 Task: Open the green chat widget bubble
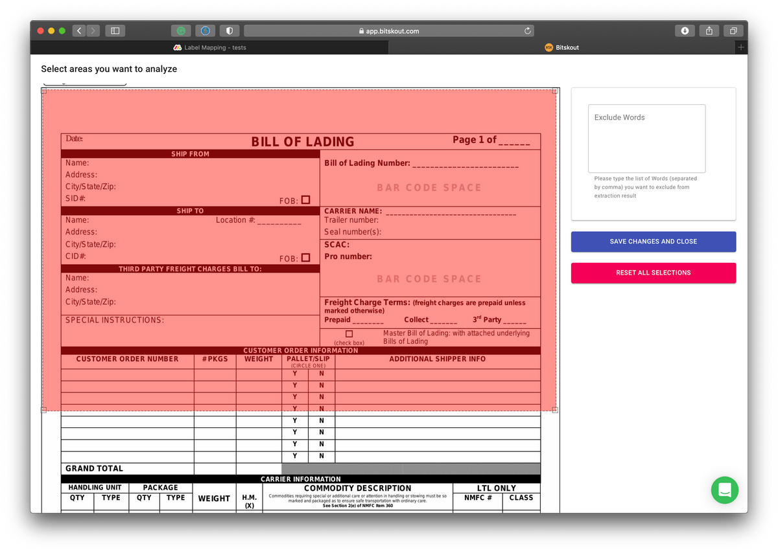tap(725, 490)
